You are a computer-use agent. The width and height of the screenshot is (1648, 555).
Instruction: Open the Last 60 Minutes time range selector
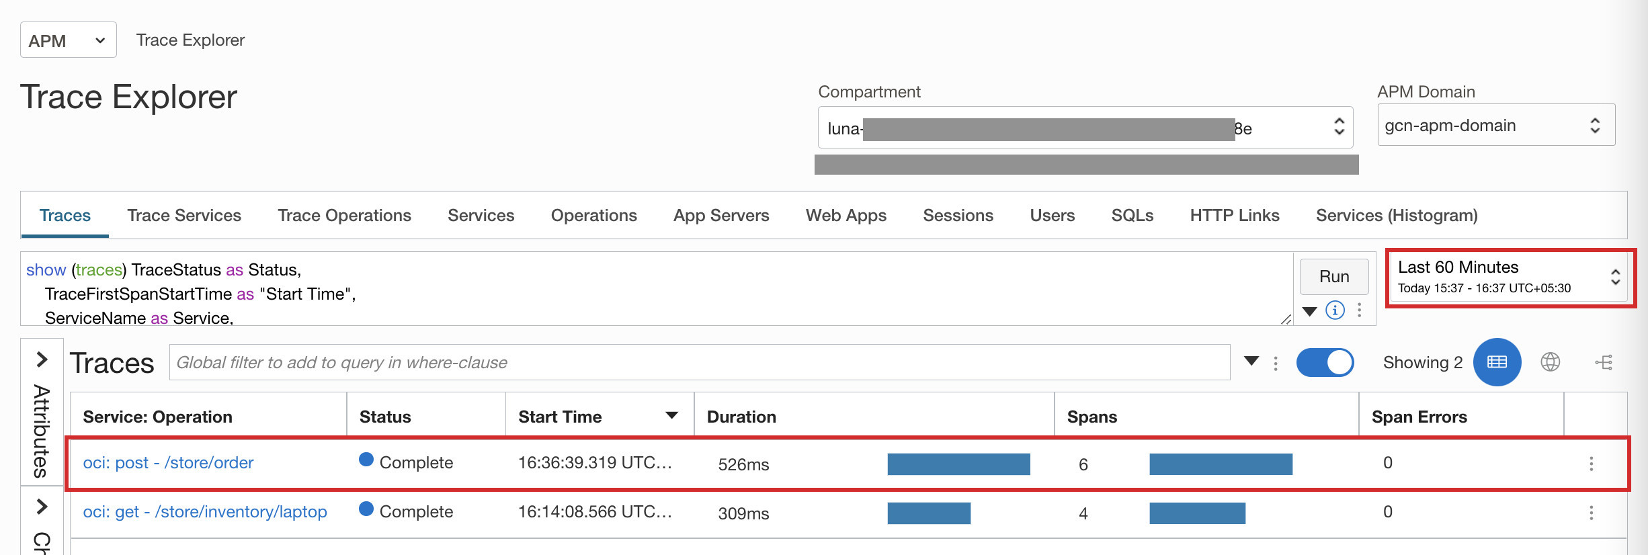click(x=1510, y=277)
